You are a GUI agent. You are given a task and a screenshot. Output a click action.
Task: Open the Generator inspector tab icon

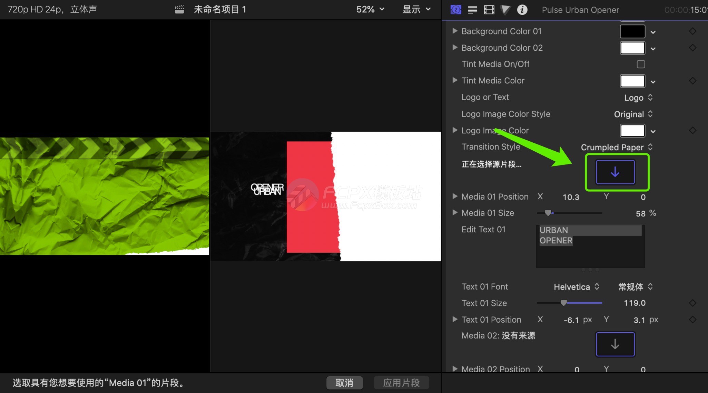pos(456,10)
